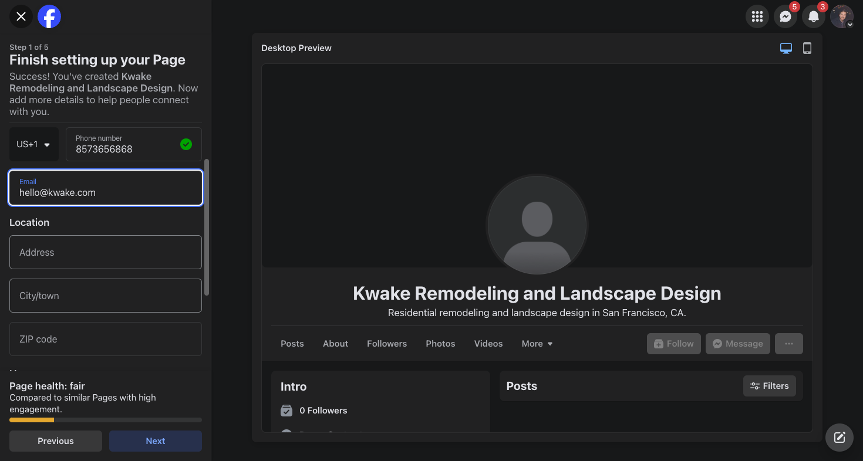863x461 pixels.
Task: Click the Phone number field
Action: (x=134, y=144)
